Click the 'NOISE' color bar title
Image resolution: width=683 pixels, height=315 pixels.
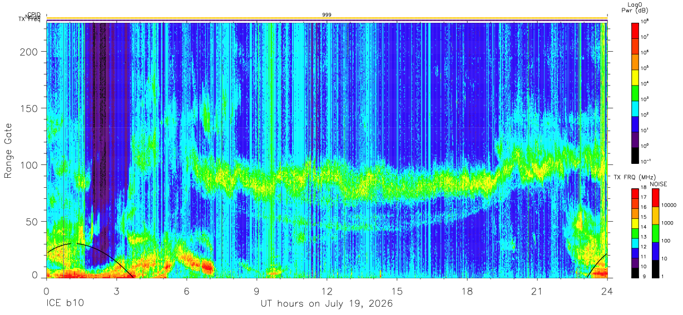coord(659,184)
